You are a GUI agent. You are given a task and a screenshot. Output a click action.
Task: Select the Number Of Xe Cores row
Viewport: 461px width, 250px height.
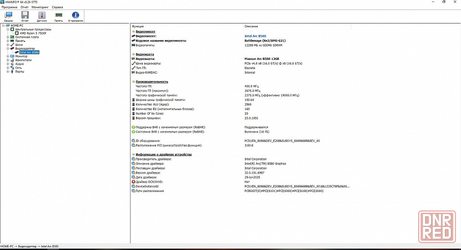pyautogui.click(x=241, y=113)
